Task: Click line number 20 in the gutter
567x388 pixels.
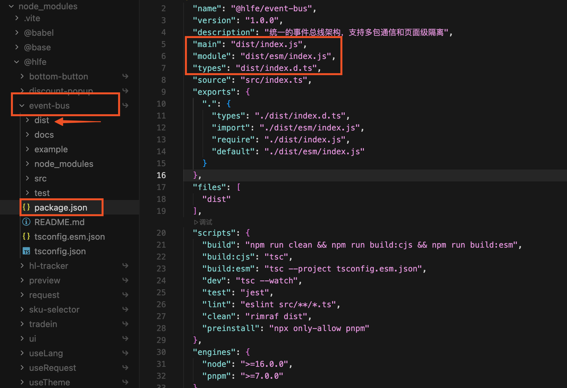Action: 161,233
